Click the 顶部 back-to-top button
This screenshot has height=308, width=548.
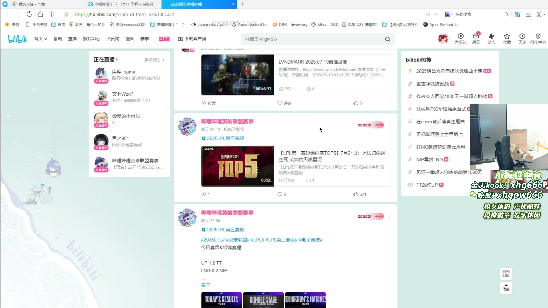click(506, 287)
